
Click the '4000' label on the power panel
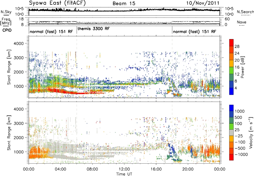click(18, 44)
